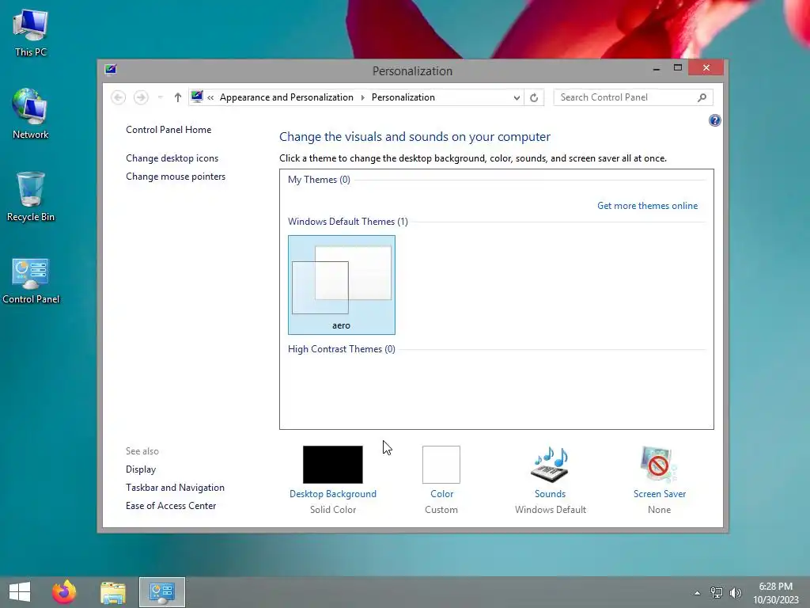Click the Sounds keyboard and notes icon
The height and width of the screenshot is (608, 810).
551,464
